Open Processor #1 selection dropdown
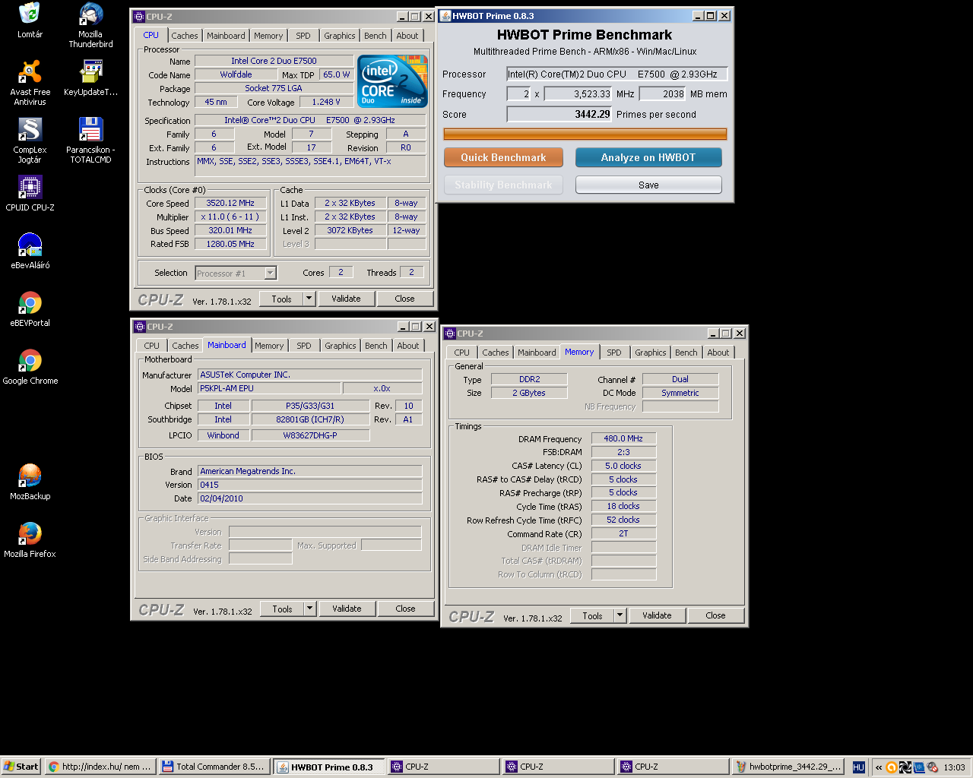973x778 pixels. (x=236, y=274)
